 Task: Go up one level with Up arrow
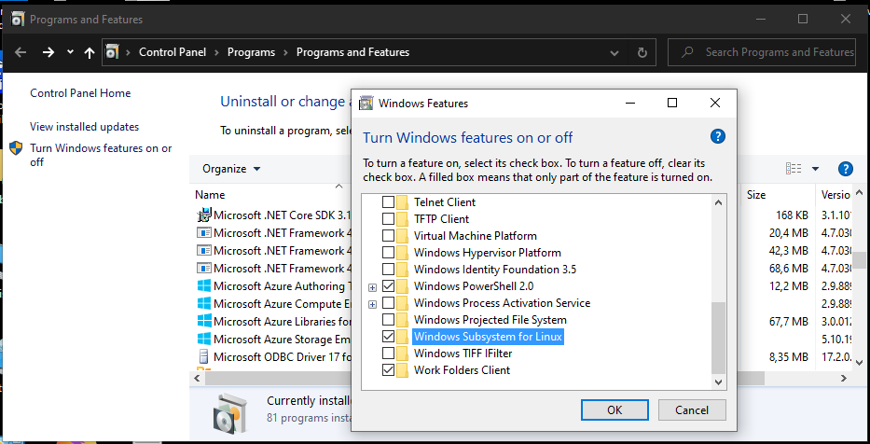[x=90, y=52]
